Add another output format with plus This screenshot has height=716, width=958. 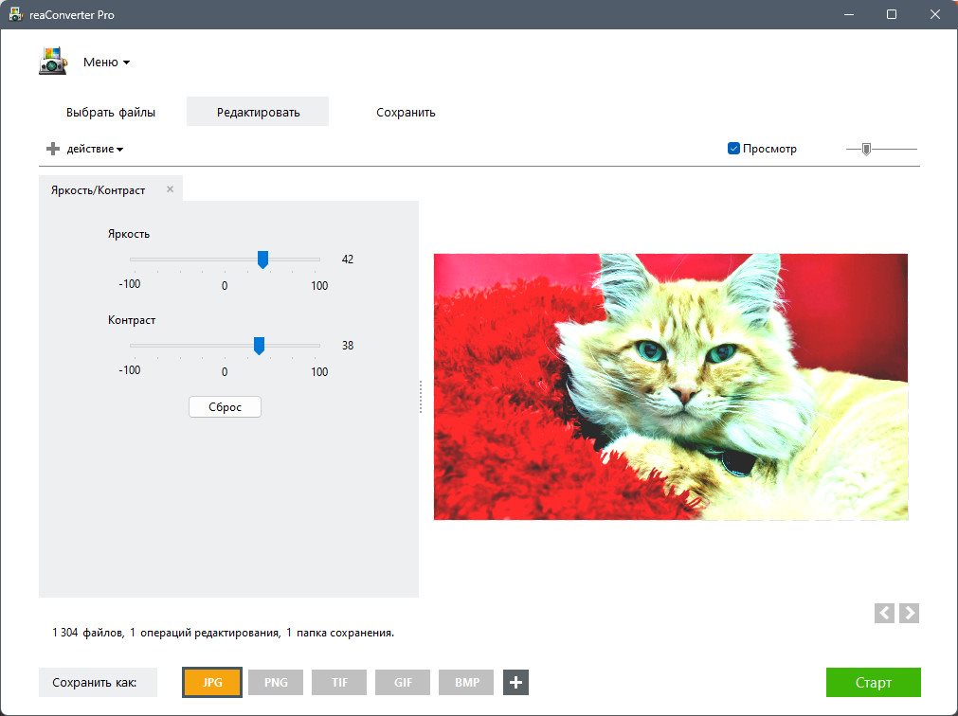[x=515, y=683]
